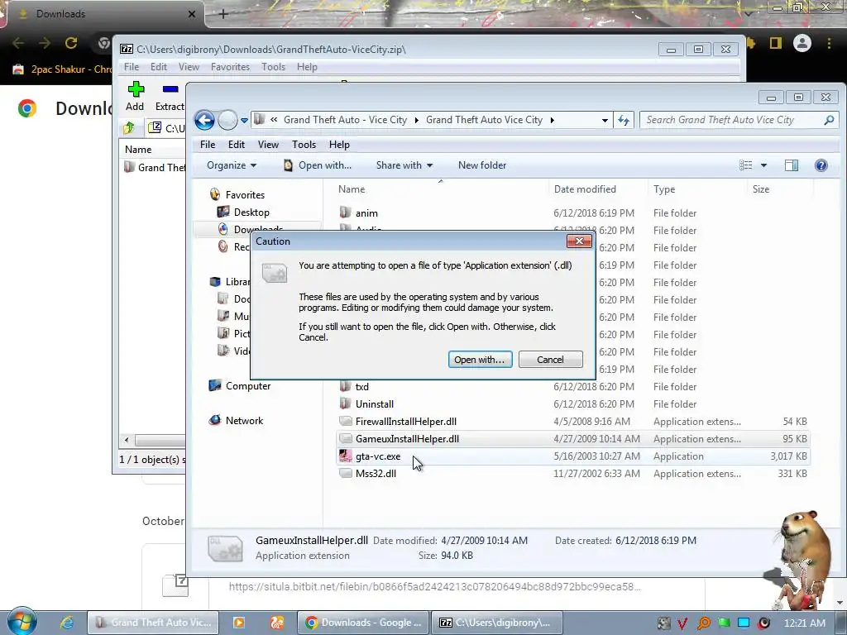Image resolution: width=847 pixels, height=635 pixels.
Task: Click the search magnifier icon in Explorer
Action: [829, 120]
